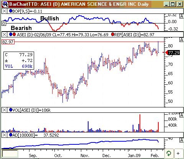
Task: Click the A autoscale button in price pane
Action: [x=181, y=40]
